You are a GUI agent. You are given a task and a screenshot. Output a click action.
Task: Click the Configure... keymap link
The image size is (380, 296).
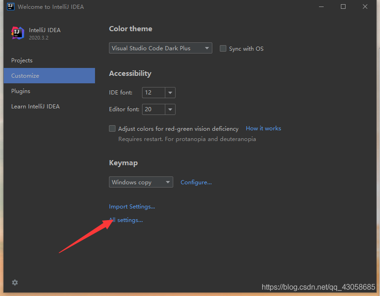[x=196, y=182]
